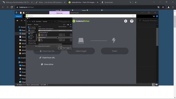Viewport: 176px width, 99px height.
Task: Click the back arrow in Explorer Downloads window
Action: [17, 21]
